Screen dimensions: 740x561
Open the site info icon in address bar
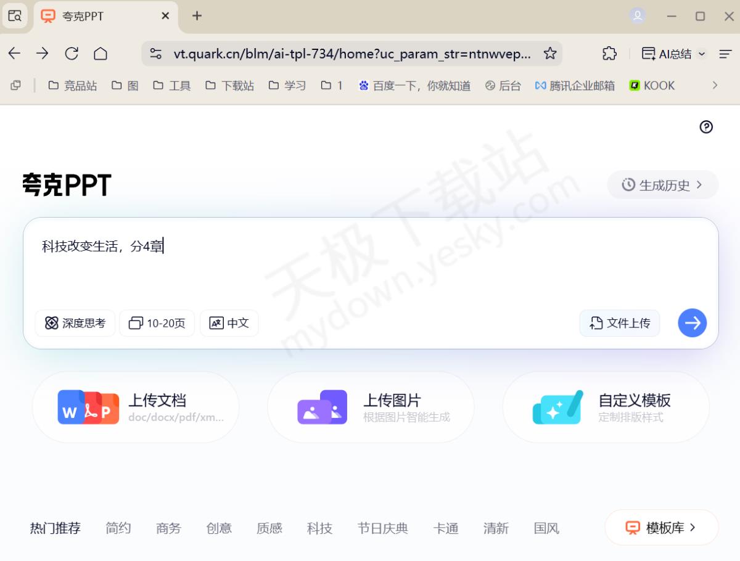[156, 54]
